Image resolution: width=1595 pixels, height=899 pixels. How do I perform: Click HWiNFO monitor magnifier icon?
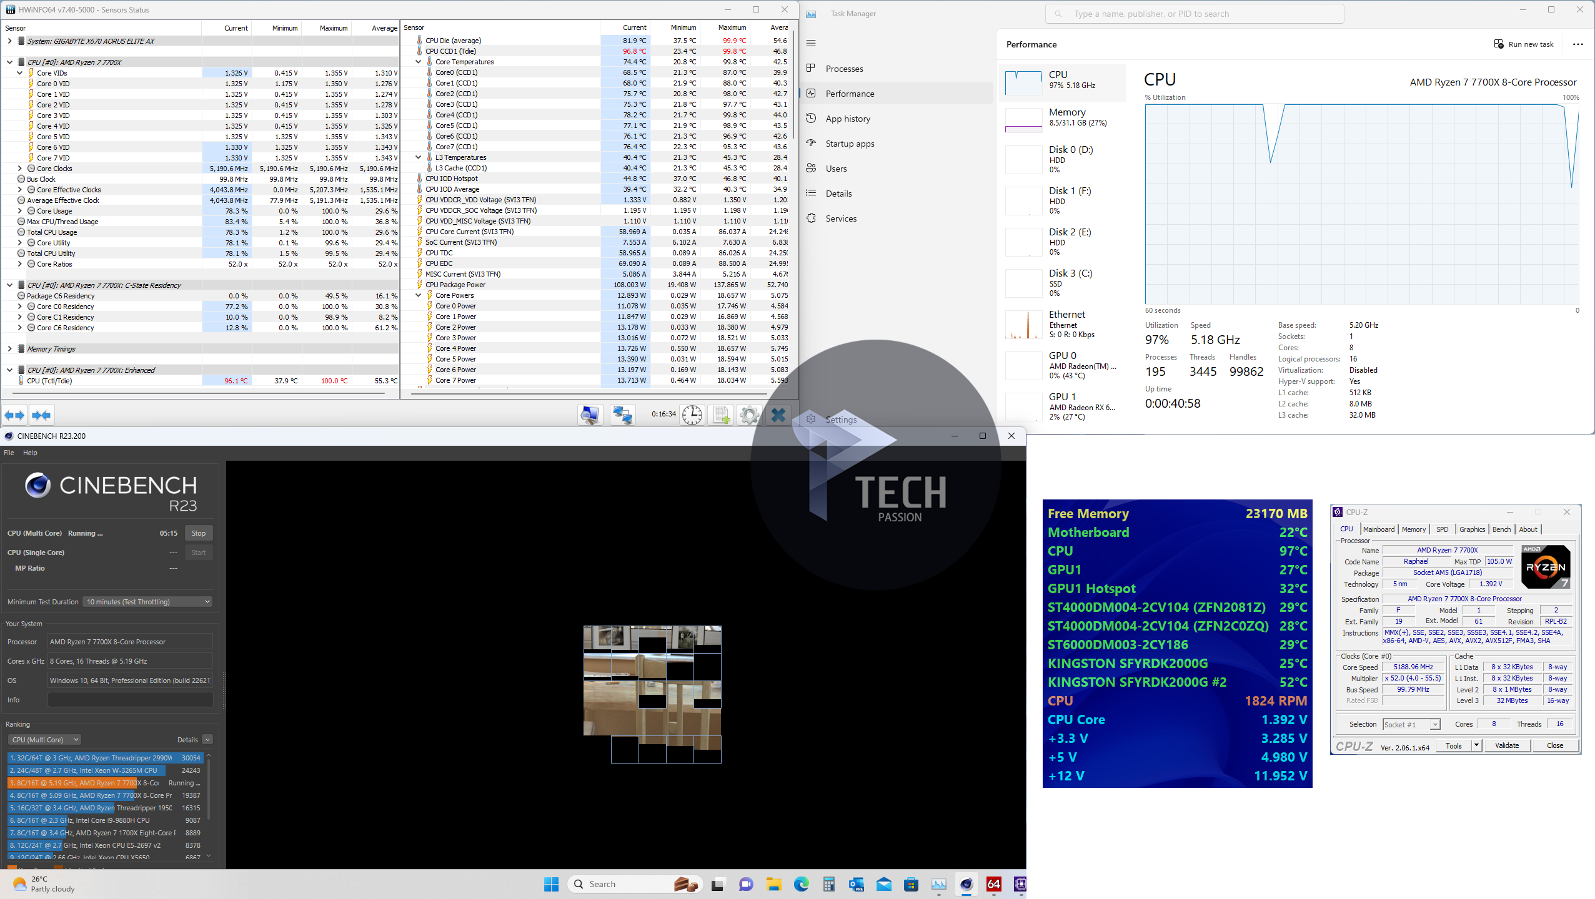[x=590, y=415]
